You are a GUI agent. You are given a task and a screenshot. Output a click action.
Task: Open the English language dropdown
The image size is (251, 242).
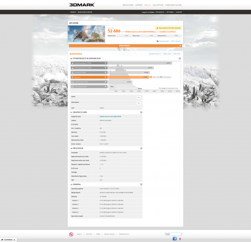174,234
